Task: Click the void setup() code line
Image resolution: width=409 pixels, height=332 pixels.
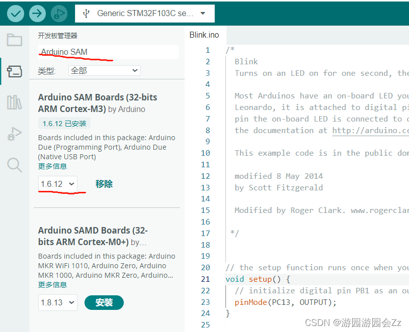Action: [x=258, y=279]
